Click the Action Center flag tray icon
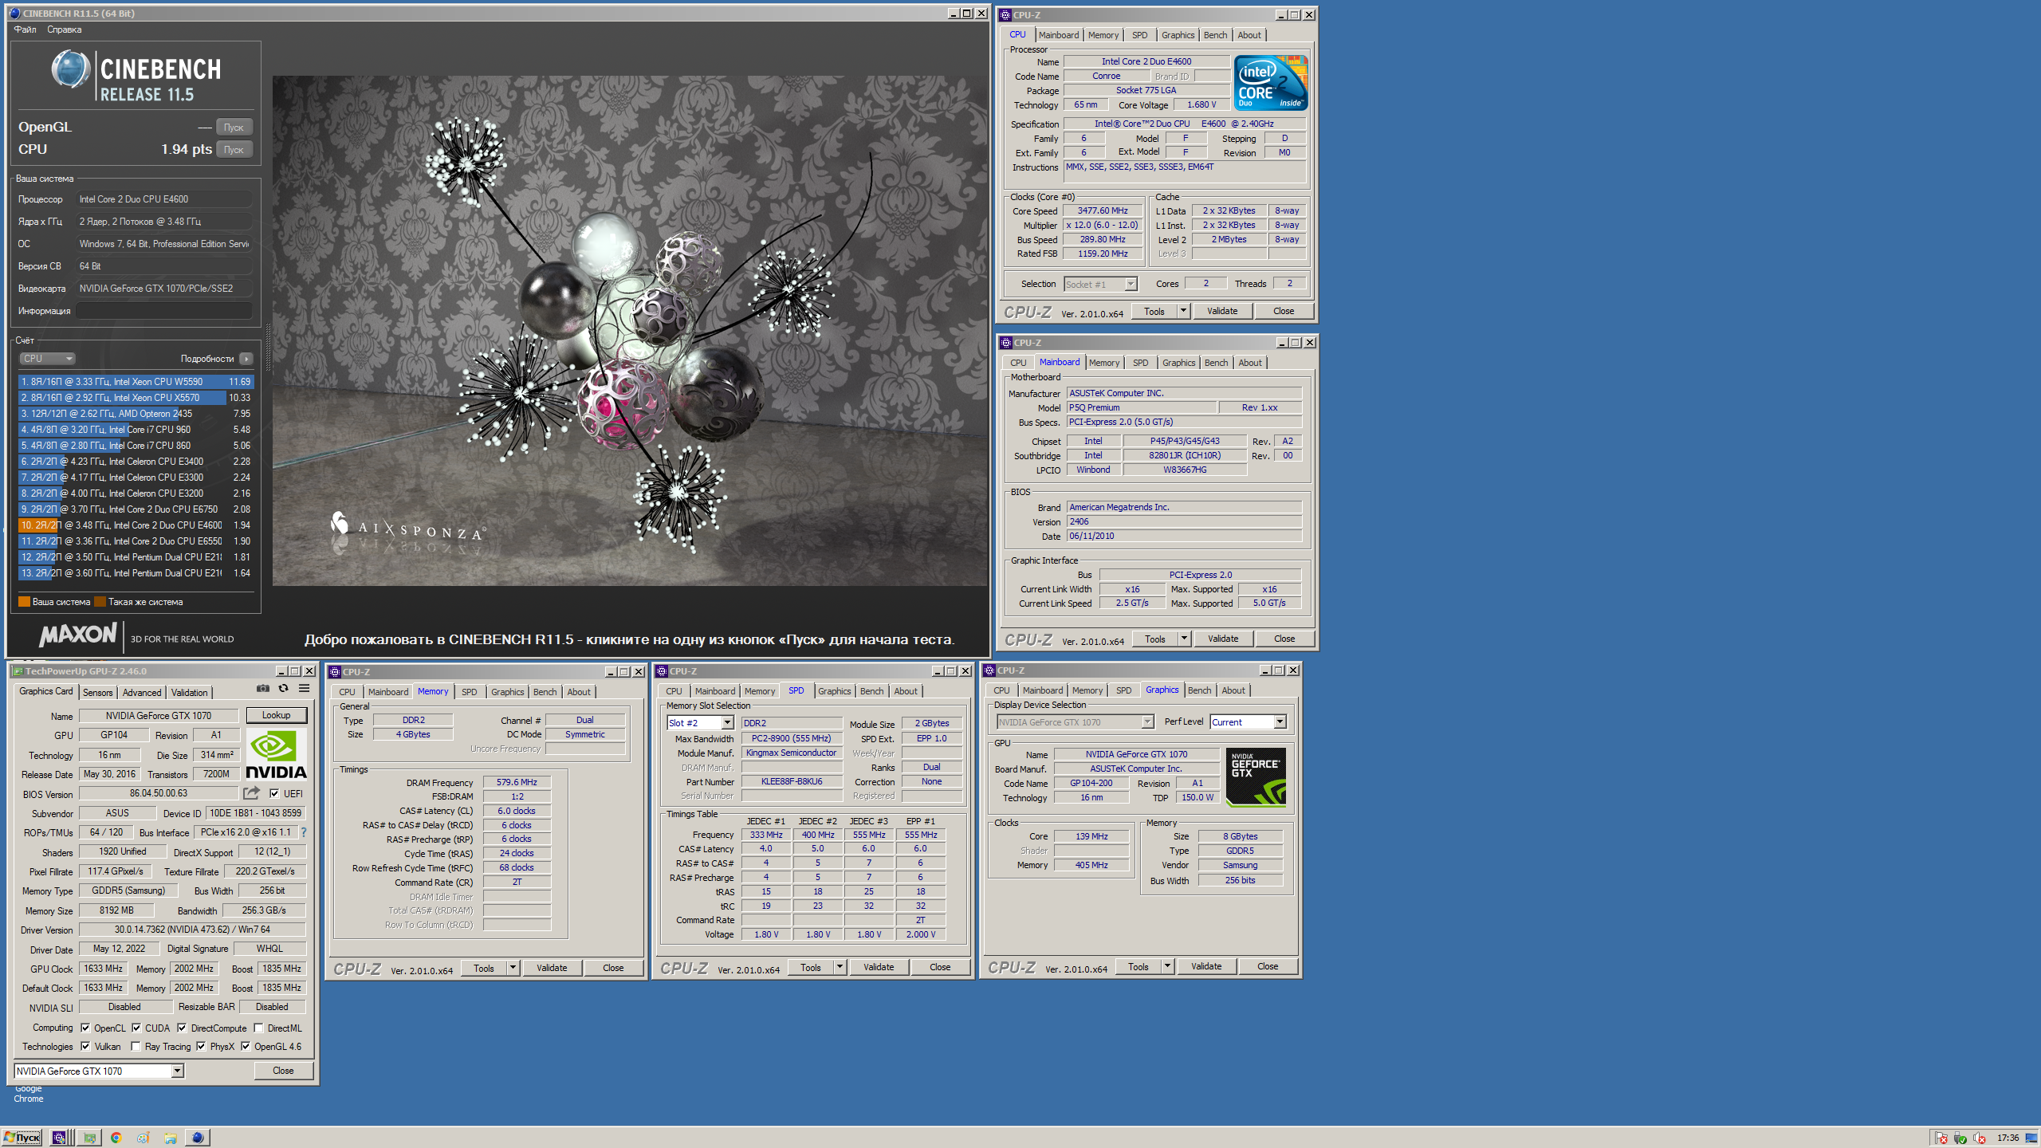2041x1148 pixels. pyautogui.click(x=1941, y=1138)
